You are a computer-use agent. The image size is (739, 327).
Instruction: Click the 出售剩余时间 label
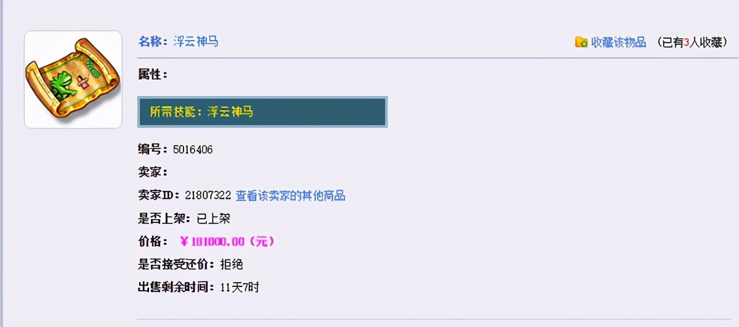coord(176,287)
